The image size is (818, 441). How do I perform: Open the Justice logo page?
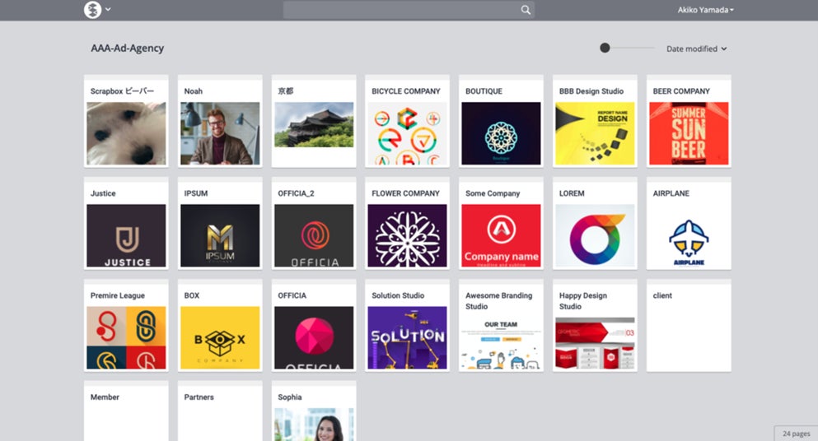(x=126, y=223)
